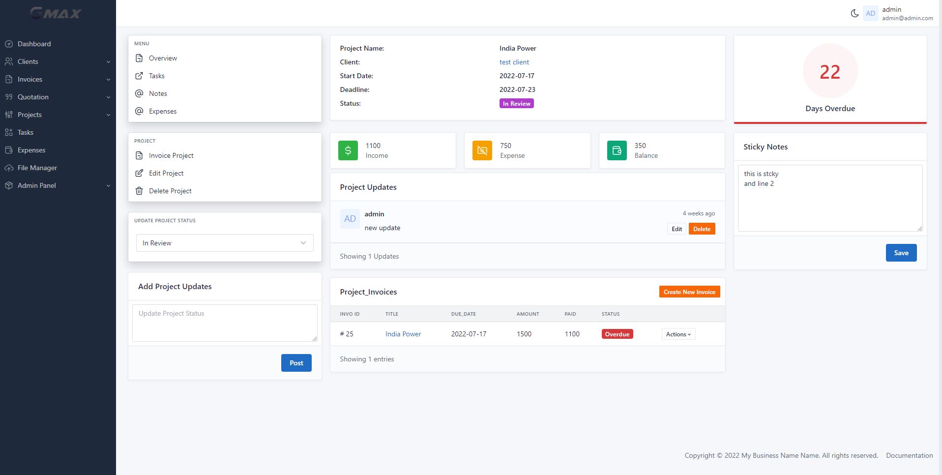Open the In Review status dropdown
Screen dimensions: 942x475
pyautogui.click(x=225, y=243)
